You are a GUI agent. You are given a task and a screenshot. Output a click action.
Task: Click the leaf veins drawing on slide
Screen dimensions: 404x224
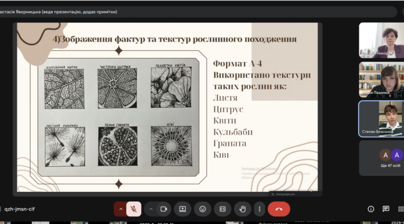64,89
